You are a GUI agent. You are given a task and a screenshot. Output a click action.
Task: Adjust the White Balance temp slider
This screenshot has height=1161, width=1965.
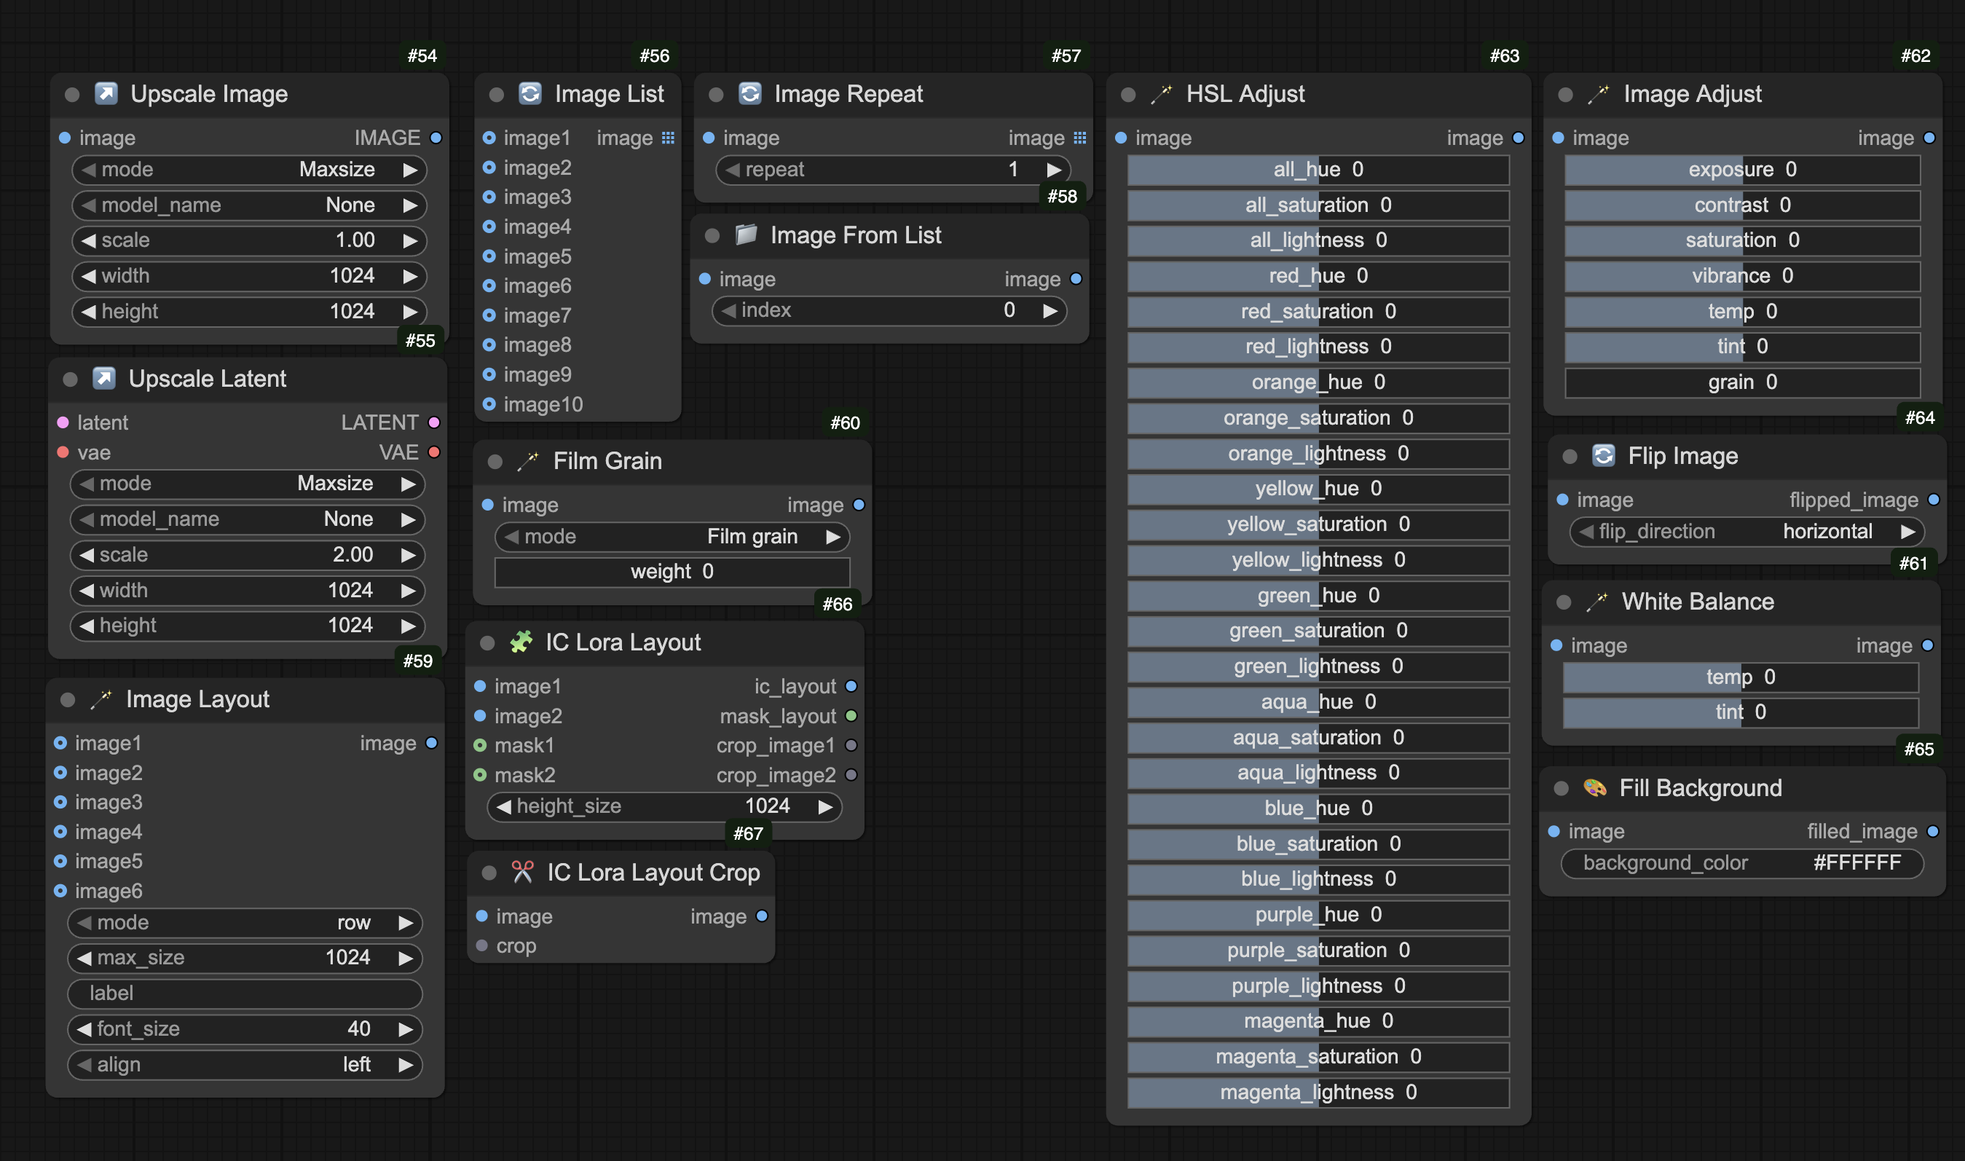click(1741, 677)
